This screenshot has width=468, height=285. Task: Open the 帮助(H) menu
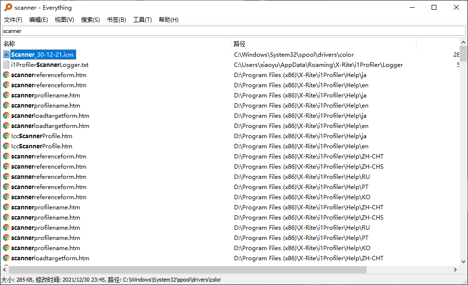168,20
